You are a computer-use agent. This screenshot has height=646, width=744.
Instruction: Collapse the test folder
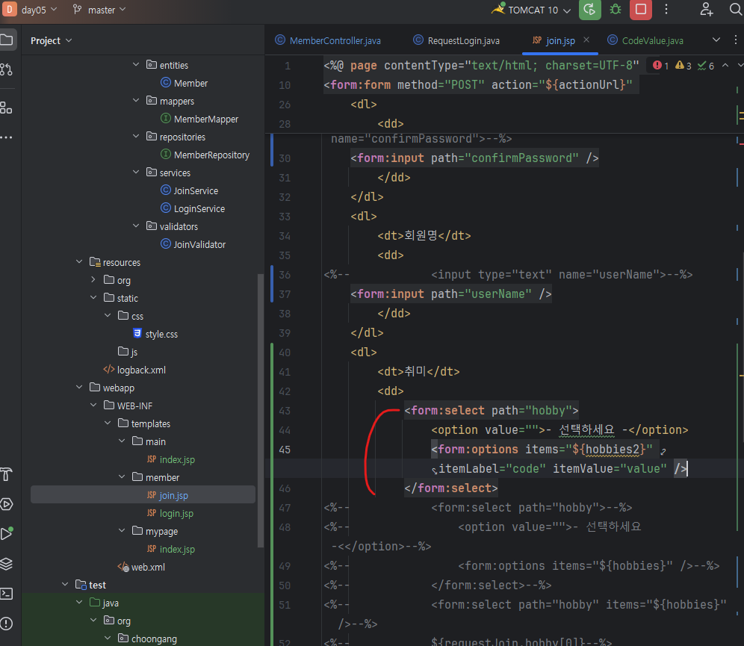(x=65, y=584)
